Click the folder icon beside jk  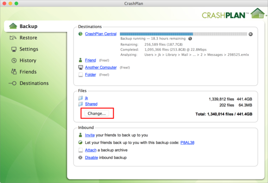pos(80,98)
